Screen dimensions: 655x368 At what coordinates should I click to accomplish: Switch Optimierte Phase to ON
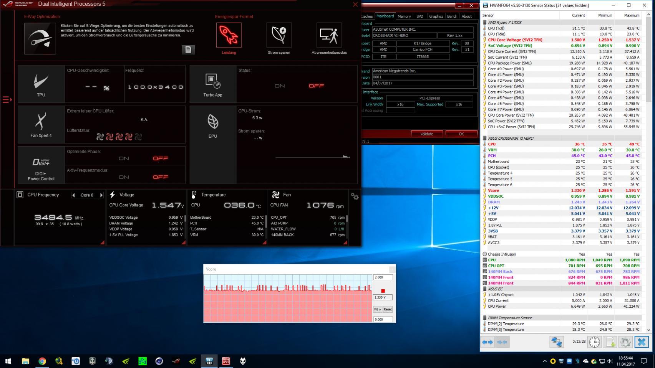tap(124, 158)
